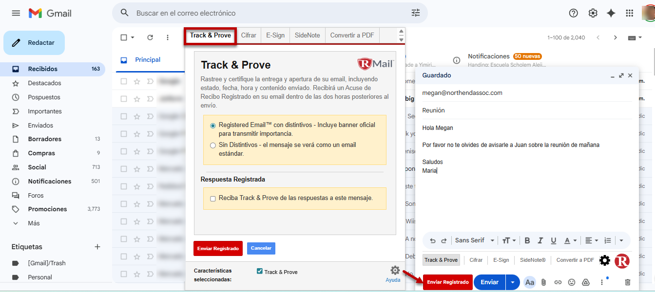
Task: Open the E-Sign tab in RMail panel
Action: pos(275,36)
